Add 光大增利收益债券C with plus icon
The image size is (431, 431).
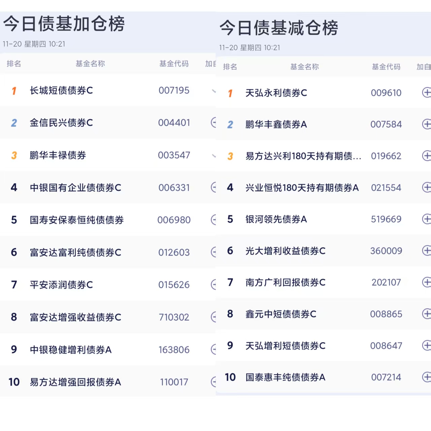tap(427, 251)
